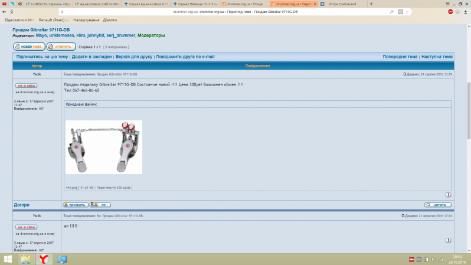Image resolution: width=471 pixels, height=265 pixels.
Task: Open first post's 'профиль' button
Action: (x=76, y=205)
